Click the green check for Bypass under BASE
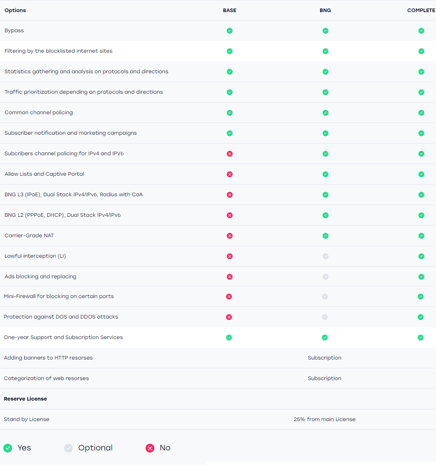Viewport: 436px width, 465px height. pyautogui.click(x=230, y=31)
